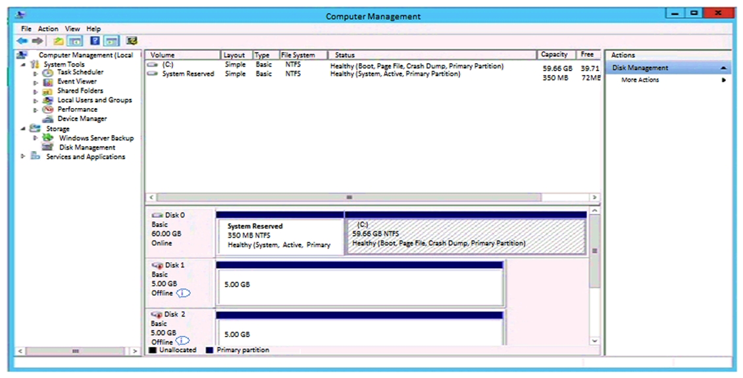743x378 pixels.
Task: Open Help via the blue question mark icon
Action: point(95,41)
